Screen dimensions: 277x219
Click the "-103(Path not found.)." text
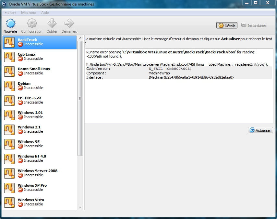pyautogui.click(x=104, y=56)
